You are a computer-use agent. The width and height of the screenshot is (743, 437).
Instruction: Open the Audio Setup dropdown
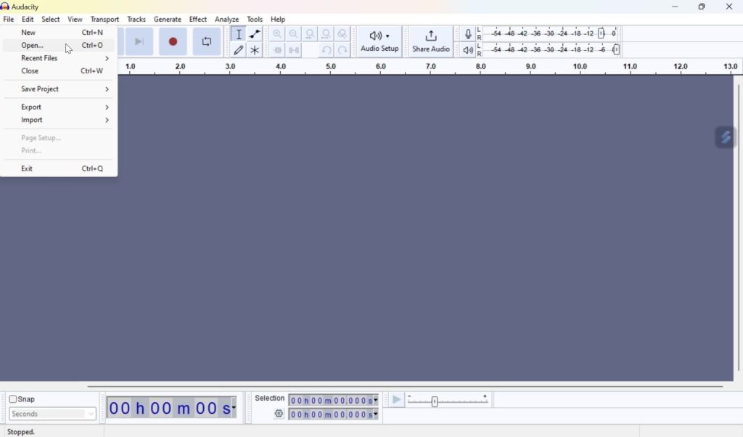click(x=379, y=41)
